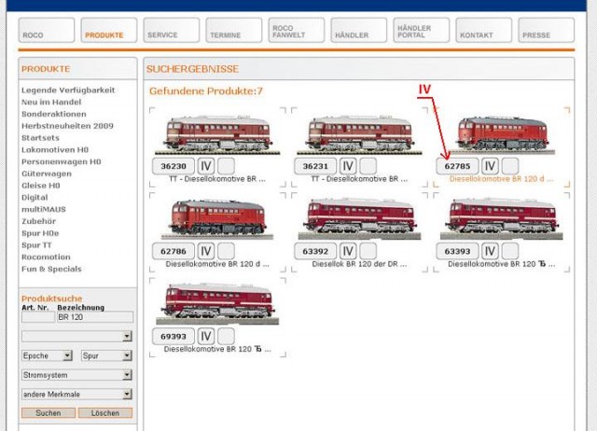597x431 pixels.
Task: Select the PRODUKTE tab
Action: tap(108, 30)
